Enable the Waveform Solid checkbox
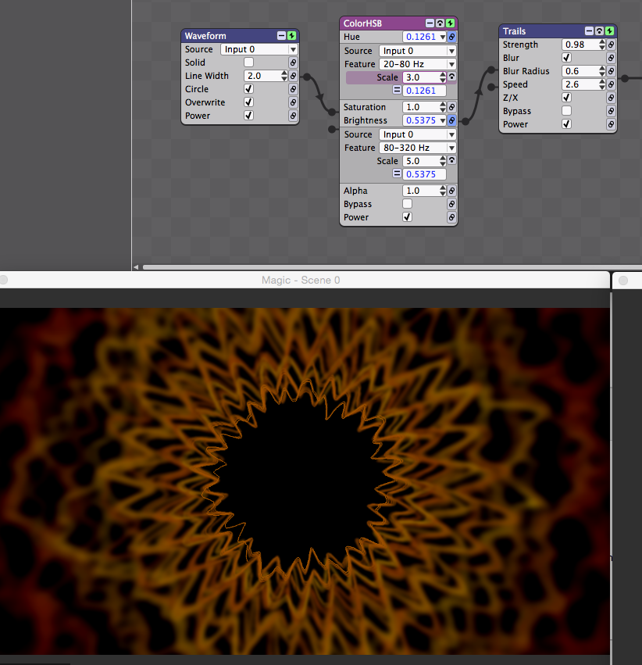Screen dimensions: 642x665 click(x=248, y=63)
